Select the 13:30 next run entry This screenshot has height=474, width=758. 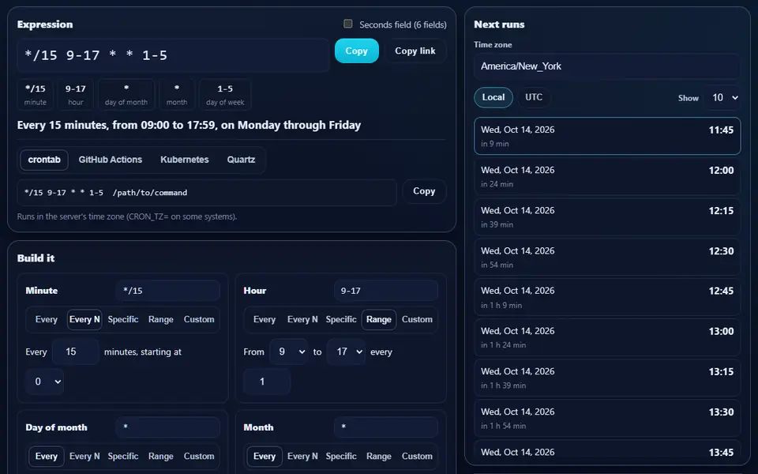[607, 419]
